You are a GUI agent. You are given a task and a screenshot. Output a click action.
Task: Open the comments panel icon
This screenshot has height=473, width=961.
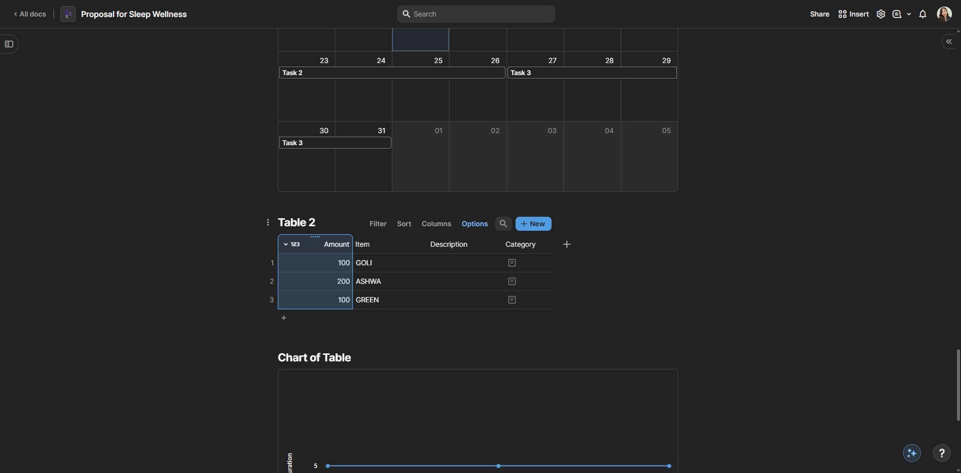coord(897,14)
